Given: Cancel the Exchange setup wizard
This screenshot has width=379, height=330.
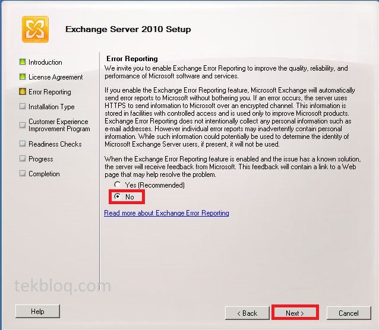Looking at the screenshot, I should [x=349, y=313].
